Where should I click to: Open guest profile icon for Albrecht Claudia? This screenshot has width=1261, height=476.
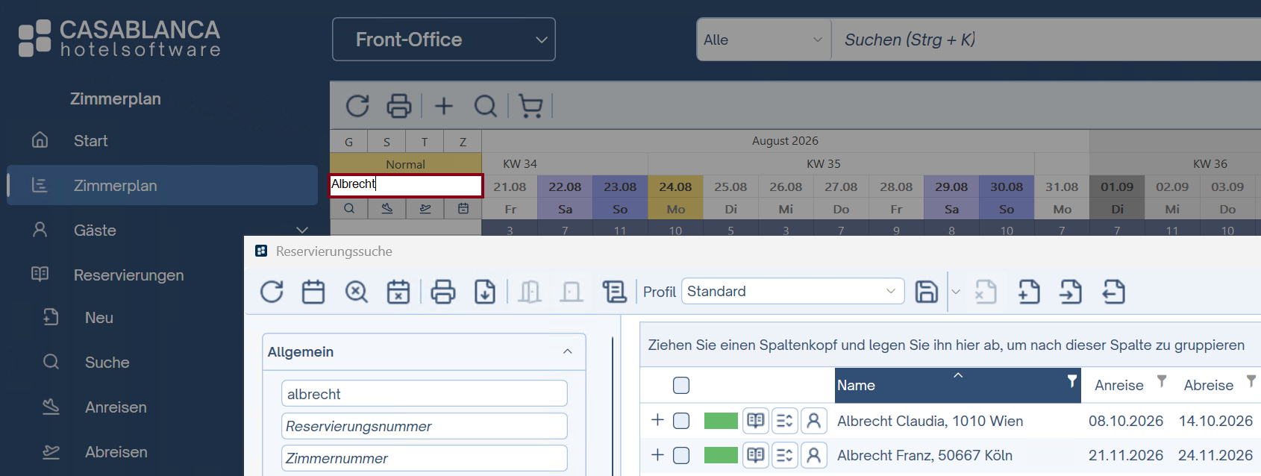coord(814,421)
